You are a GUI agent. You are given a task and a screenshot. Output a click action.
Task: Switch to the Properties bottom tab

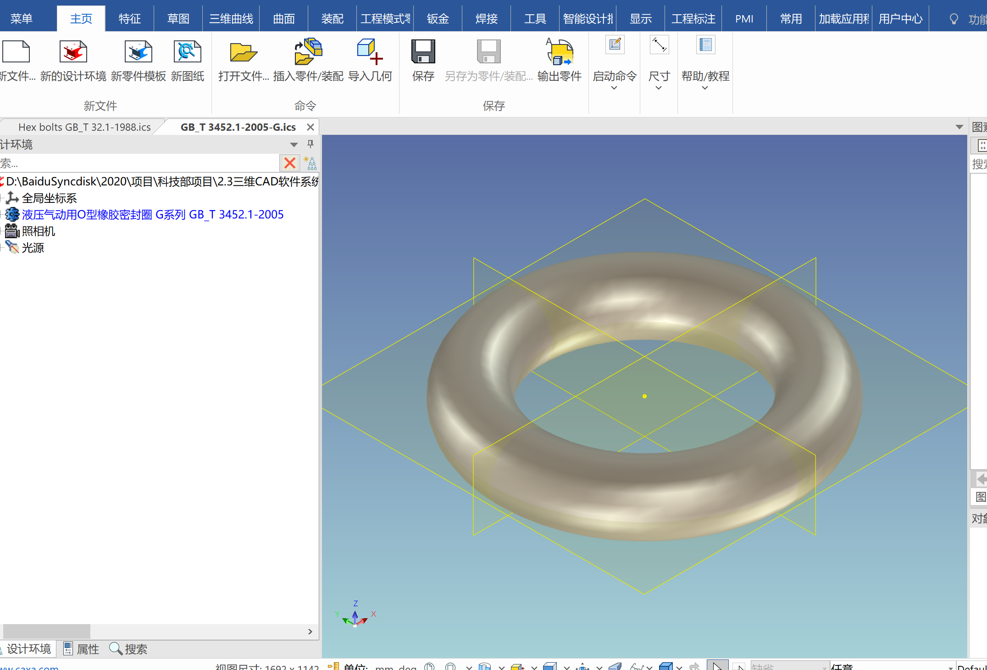click(82, 649)
